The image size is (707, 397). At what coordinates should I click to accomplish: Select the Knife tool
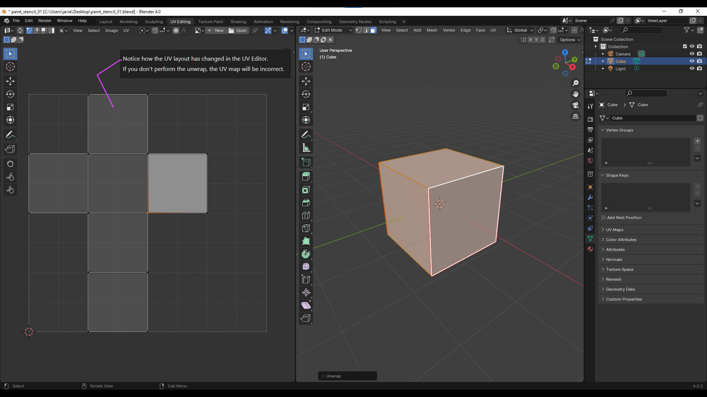coord(306,228)
